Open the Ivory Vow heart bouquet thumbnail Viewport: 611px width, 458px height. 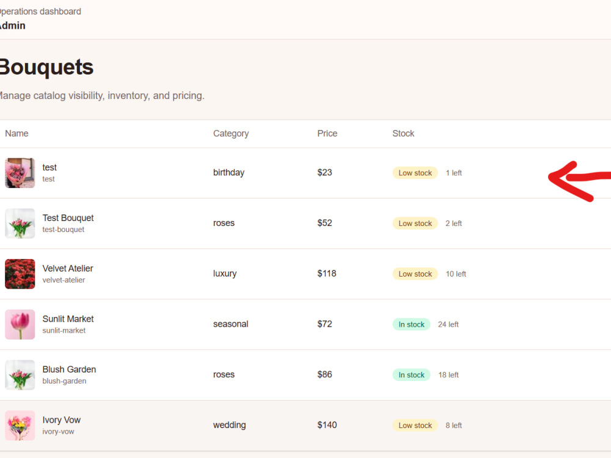point(20,425)
